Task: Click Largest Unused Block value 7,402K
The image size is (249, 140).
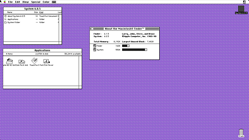Action: 151,42
